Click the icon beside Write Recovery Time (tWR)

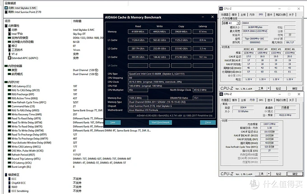pyautogui.click(x=9, y=114)
